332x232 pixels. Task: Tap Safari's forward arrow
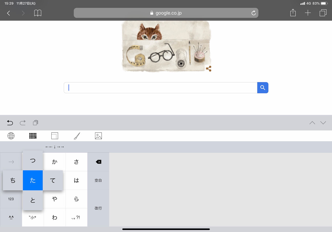[23, 13]
